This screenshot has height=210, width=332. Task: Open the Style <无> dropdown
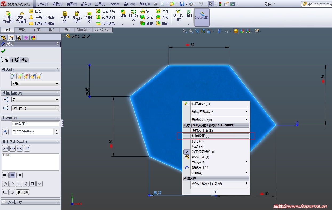(x=35, y=84)
